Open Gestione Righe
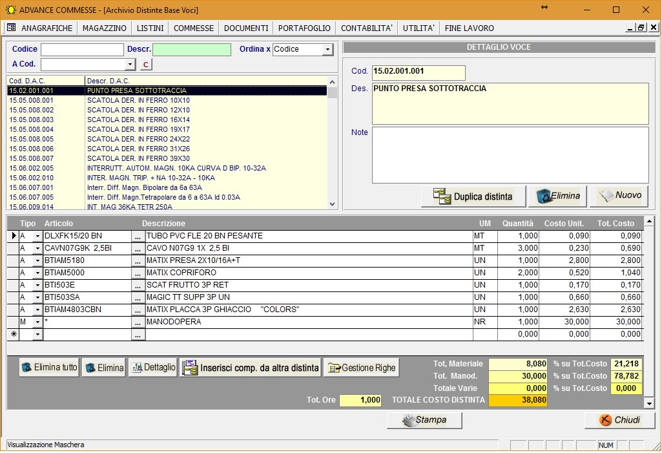Screen dimensions: 662x453 (362, 368)
